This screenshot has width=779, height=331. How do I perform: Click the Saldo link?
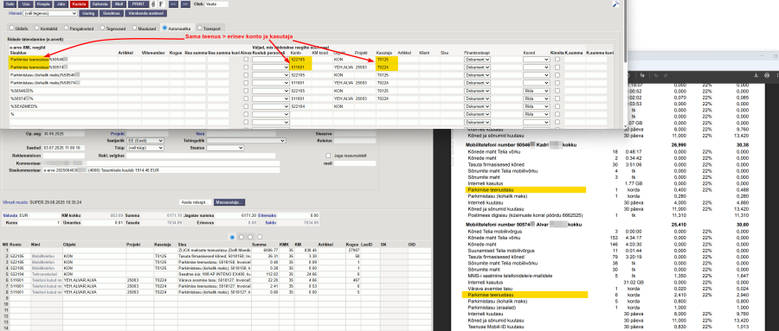coord(271,223)
